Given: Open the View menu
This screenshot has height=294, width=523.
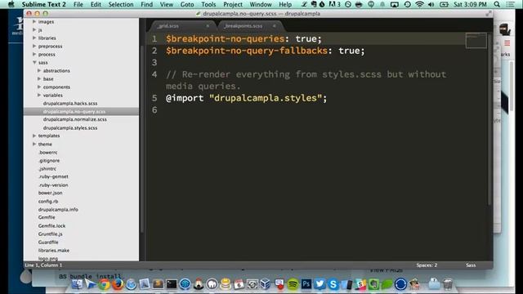Looking at the screenshot, I should (x=167, y=4).
